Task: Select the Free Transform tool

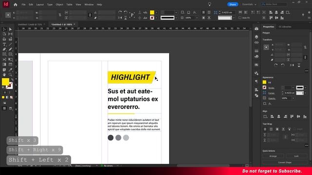Action: pos(10,59)
